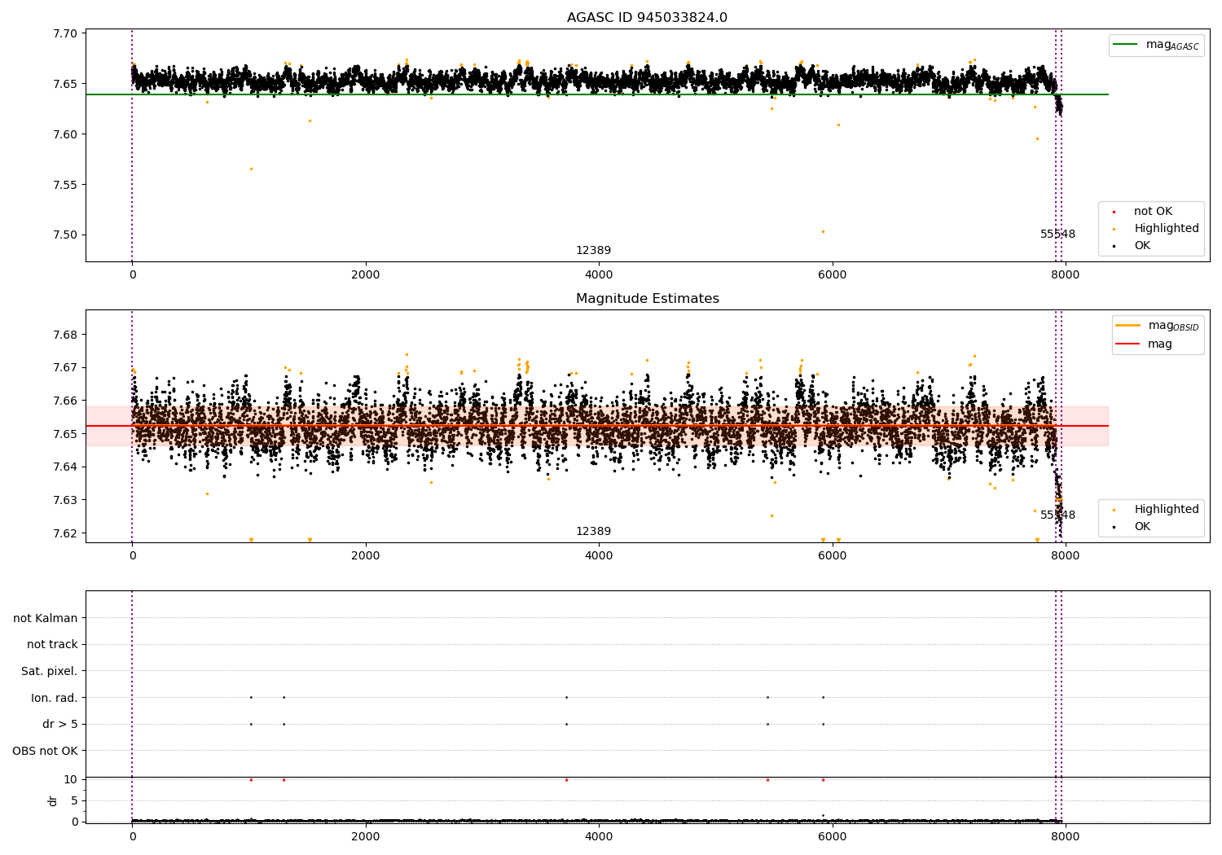Image resolution: width=1222 pixels, height=855 pixels.
Task: Click the 55548 annotation in top plot
Action: (x=1057, y=235)
